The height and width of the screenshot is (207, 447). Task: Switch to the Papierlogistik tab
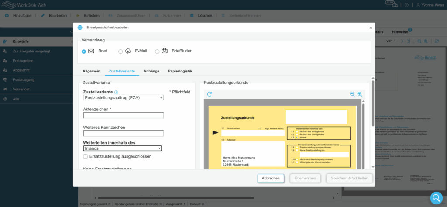(180, 71)
